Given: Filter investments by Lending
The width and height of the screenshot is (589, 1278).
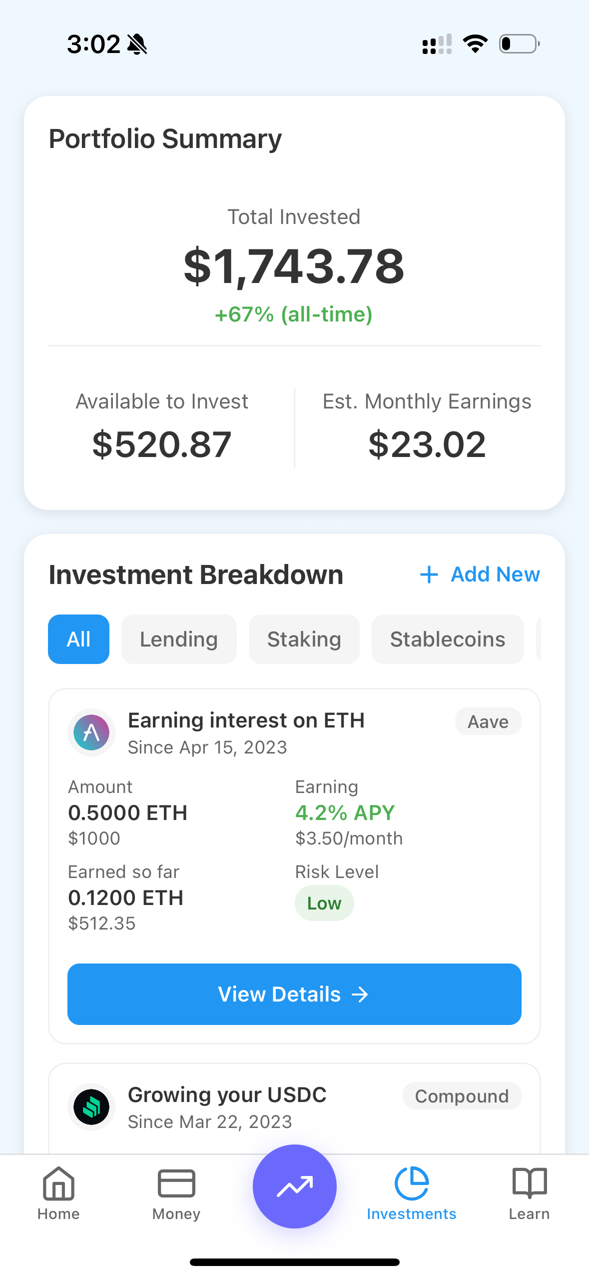Looking at the screenshot, I should [x=179, y=639].
